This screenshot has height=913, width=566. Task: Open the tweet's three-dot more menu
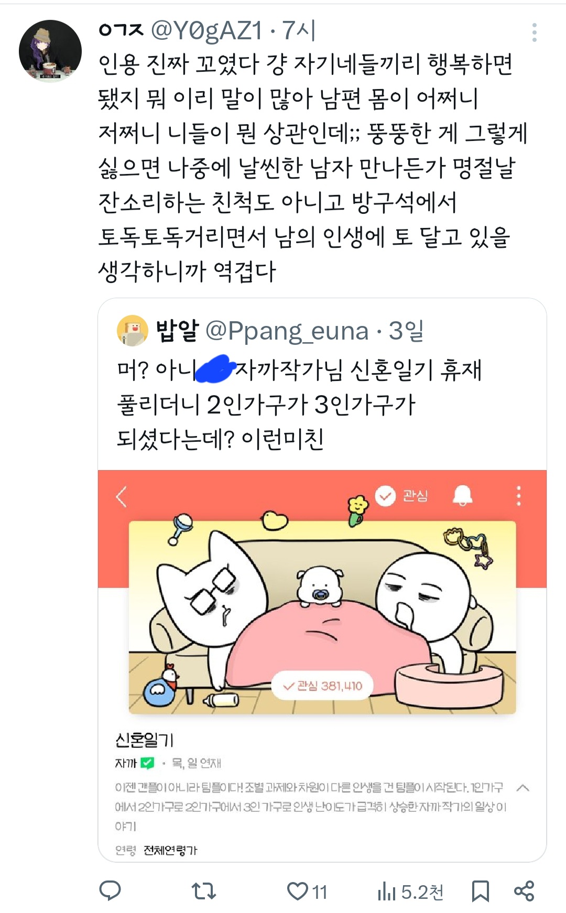[534, 32]
